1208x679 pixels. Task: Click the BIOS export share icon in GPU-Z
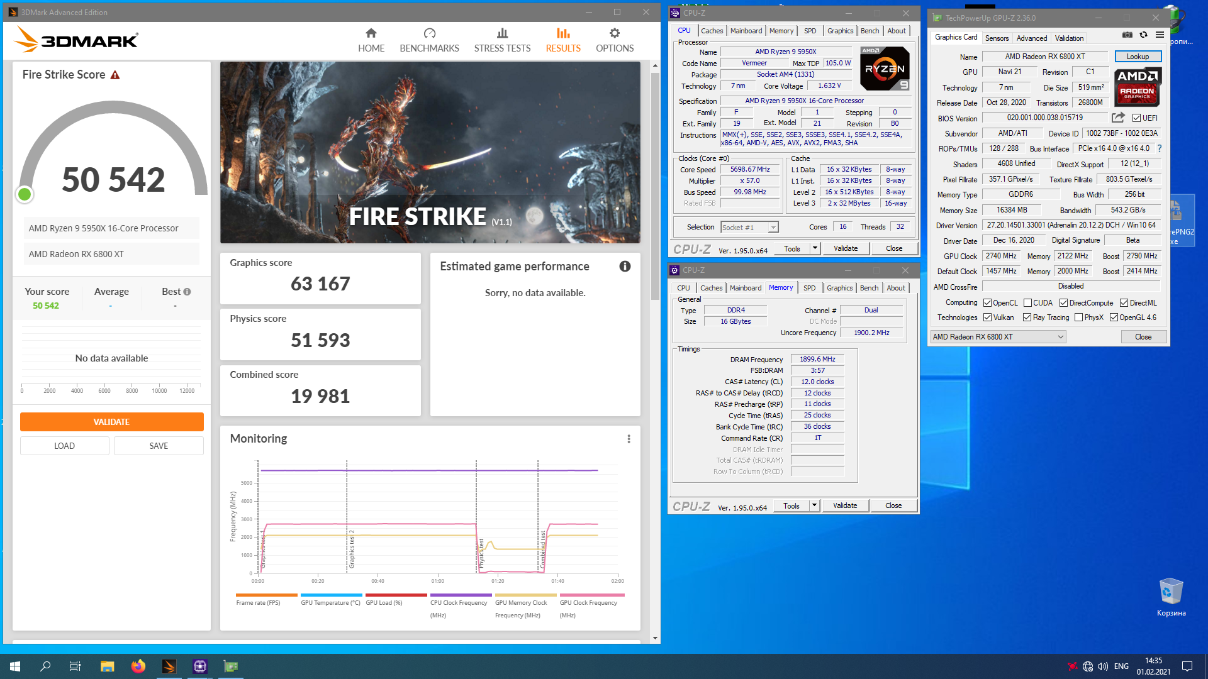tap(1118, 118)
